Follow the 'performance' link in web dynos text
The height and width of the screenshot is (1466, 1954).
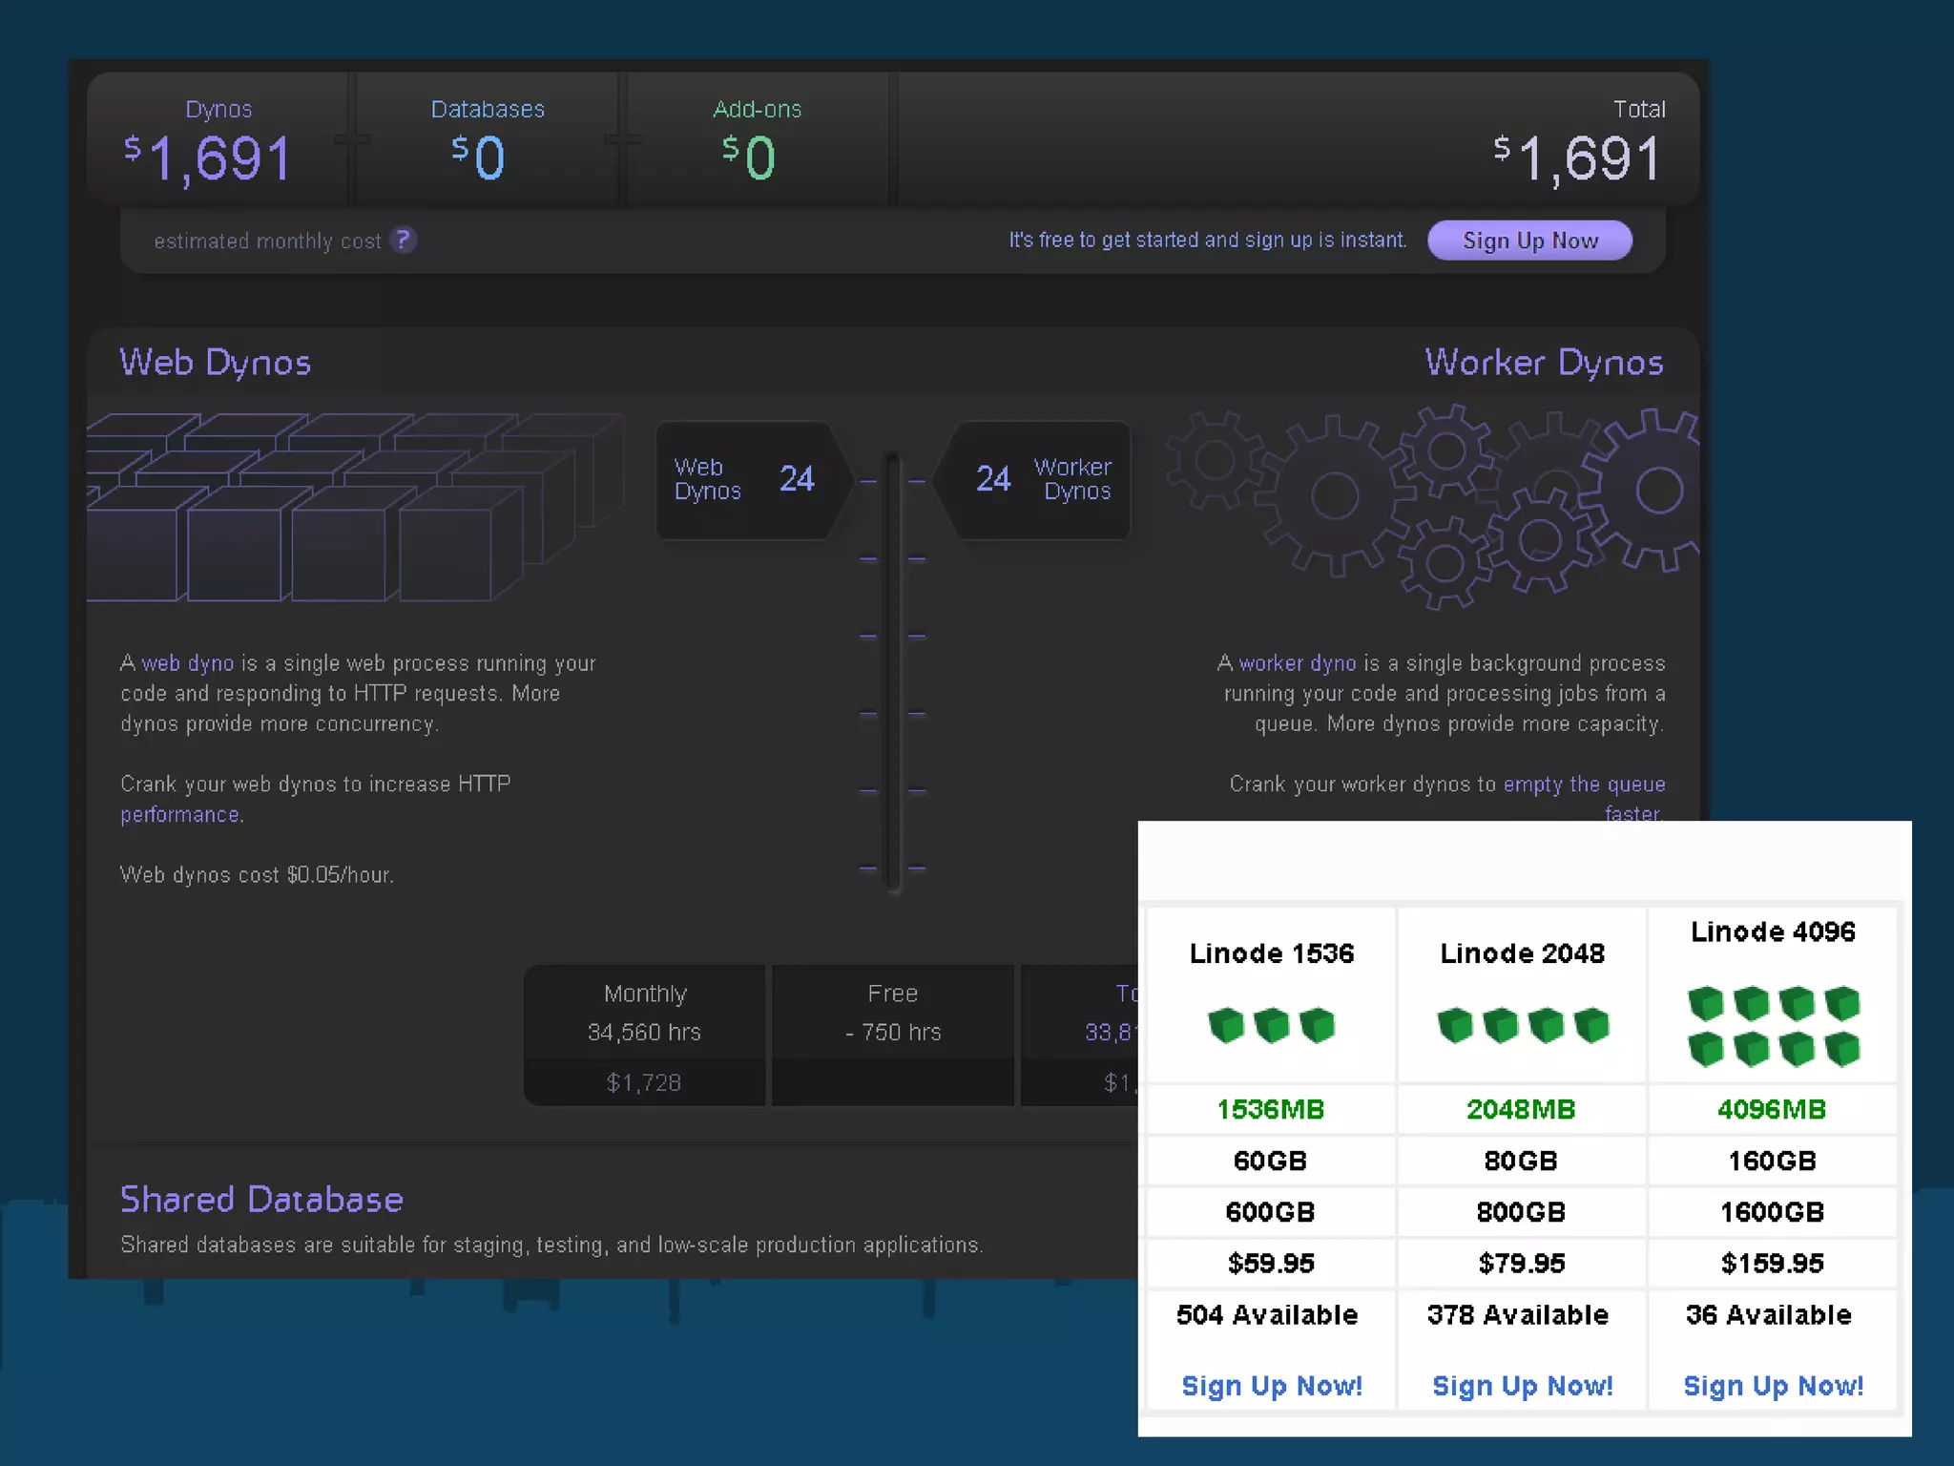(179, 815)
